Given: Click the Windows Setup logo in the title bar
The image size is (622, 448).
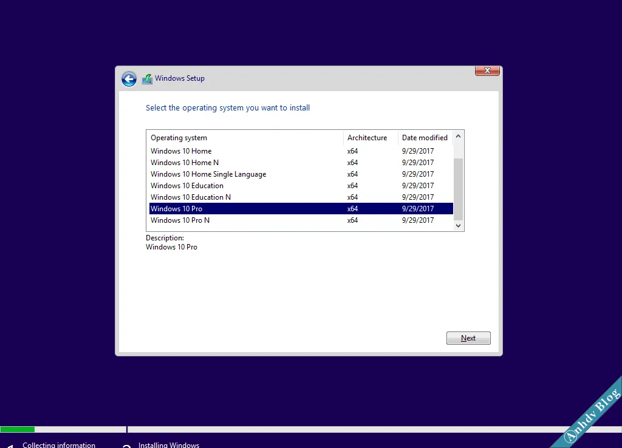Looking at the screenshot, I should coord(146,78).
